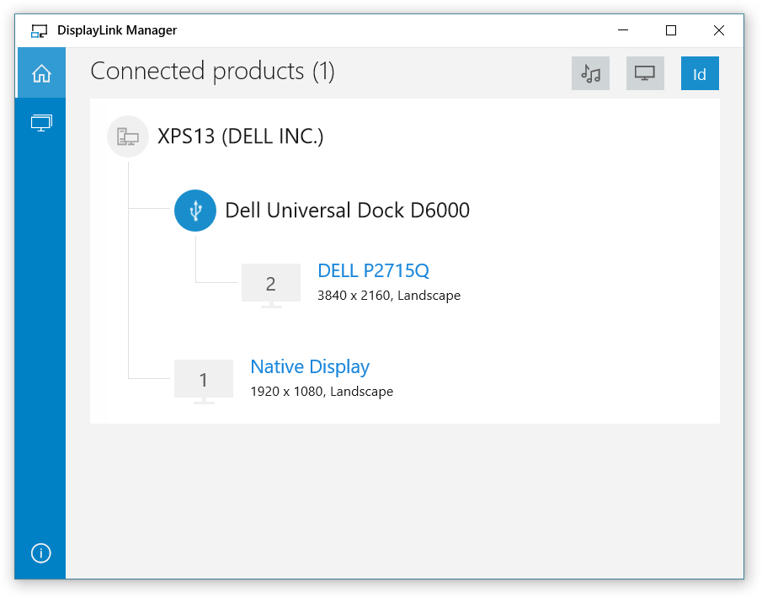Open the DELL P2715Q display link
This screenshot has height=598, width=762.
tap(373, 270)
